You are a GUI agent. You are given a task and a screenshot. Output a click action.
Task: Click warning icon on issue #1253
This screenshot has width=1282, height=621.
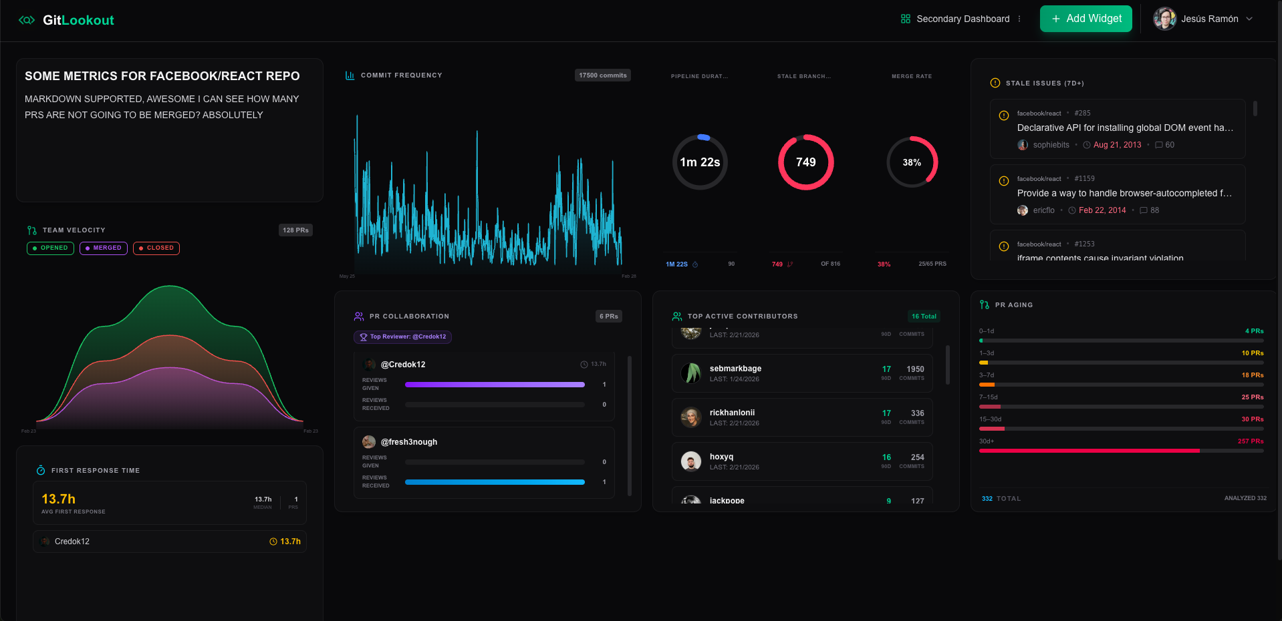[x=1003, y=246]
